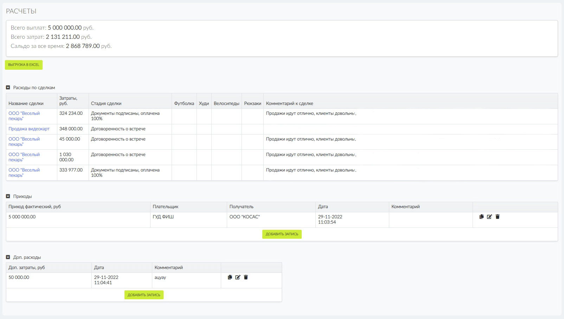Screen dimensions: 564x319
Task: Select the 50 000.00 extra cost cell
Action: tap(49, 280)
